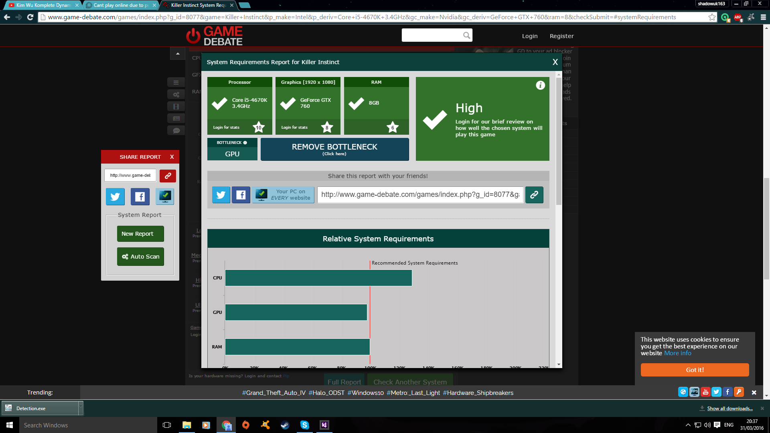This screenshot has width=770, height=433.
Task: Click the Bottleneck info icon
Action: 245,143
